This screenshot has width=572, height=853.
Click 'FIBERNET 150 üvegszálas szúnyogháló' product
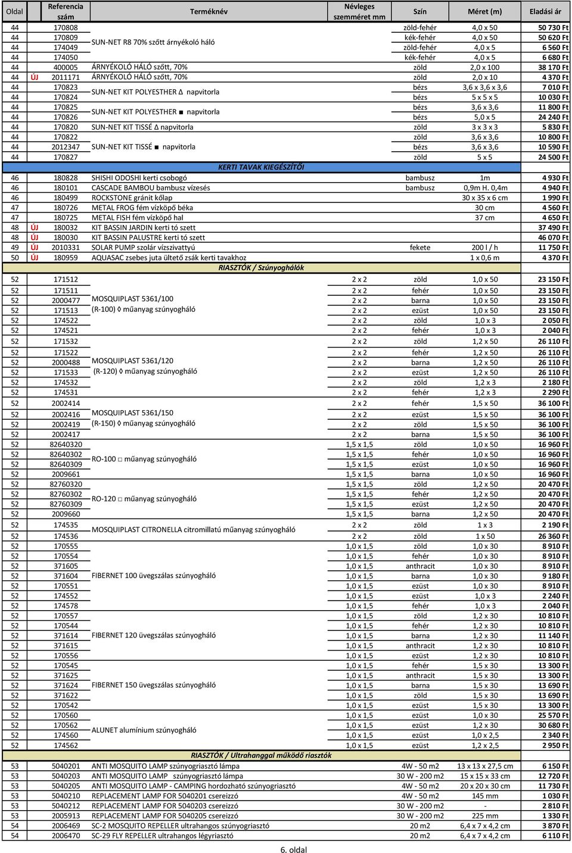[x=154, y=685]
